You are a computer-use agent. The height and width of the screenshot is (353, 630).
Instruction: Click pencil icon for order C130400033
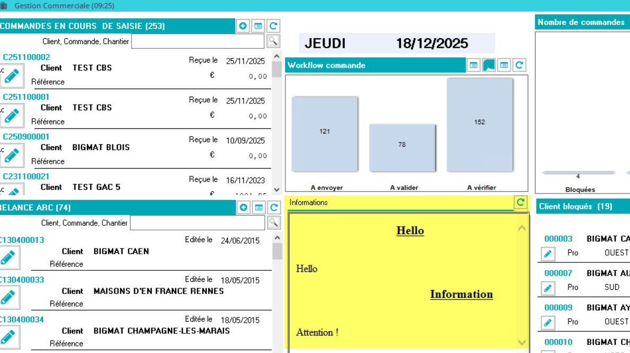[x=8, y=297]
